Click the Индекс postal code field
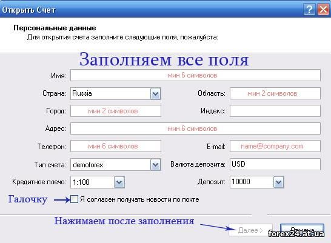 [275, 111]
